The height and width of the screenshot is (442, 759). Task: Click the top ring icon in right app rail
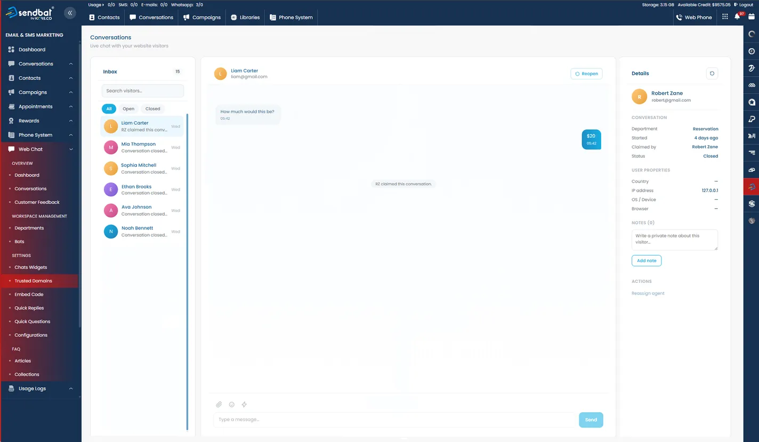tap(752, 34)
